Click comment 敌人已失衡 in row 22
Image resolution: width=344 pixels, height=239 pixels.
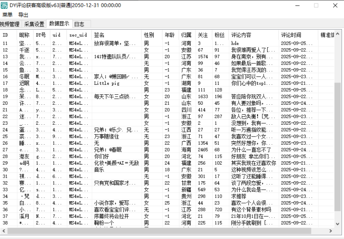[250, 116]
